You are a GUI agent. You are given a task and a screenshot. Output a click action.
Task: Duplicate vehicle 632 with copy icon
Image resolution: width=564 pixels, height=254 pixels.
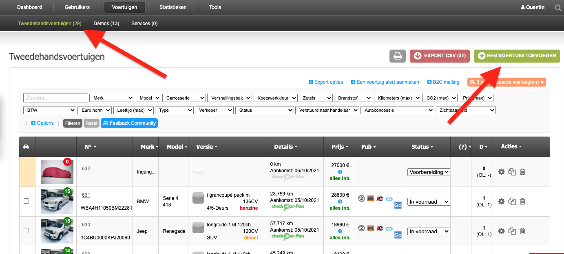(x=512, y=172)
